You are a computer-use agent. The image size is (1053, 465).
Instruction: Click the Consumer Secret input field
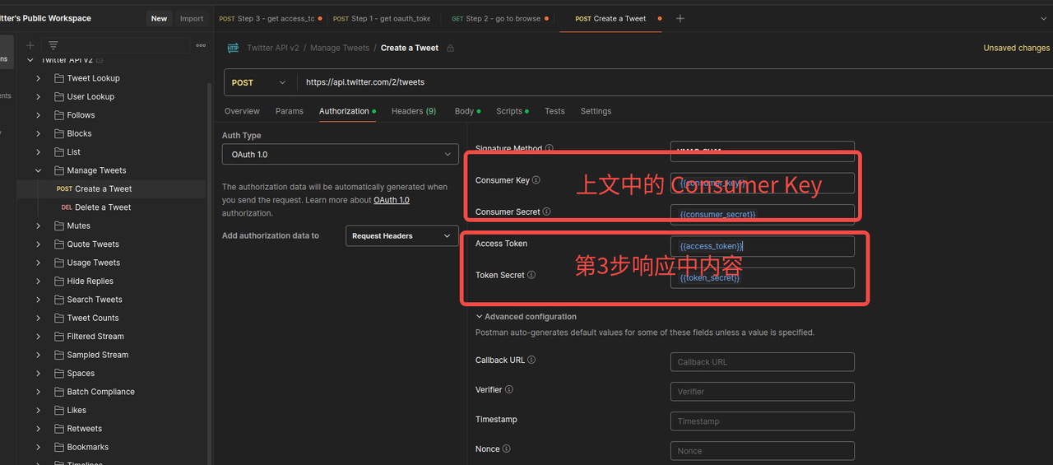click(x=763, y=214)
